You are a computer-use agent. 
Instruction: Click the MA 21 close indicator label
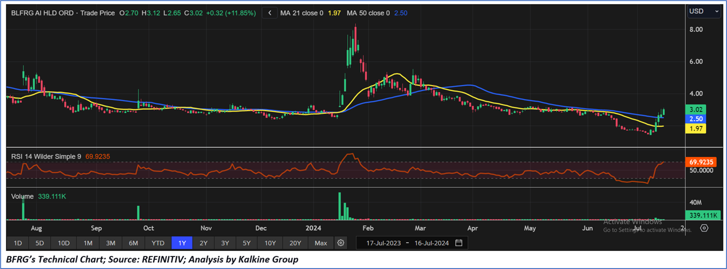click(302, 13)
